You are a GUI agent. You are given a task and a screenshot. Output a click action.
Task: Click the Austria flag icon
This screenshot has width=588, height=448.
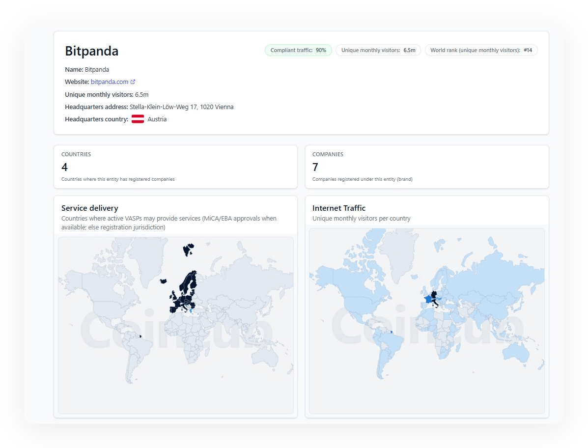(x=138, y=119)
